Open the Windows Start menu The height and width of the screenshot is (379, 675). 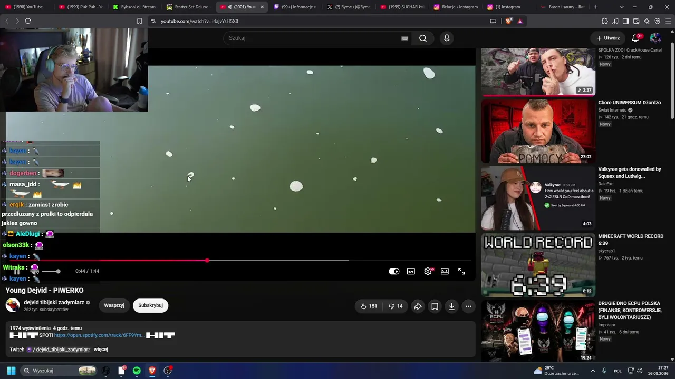[11, 371]
